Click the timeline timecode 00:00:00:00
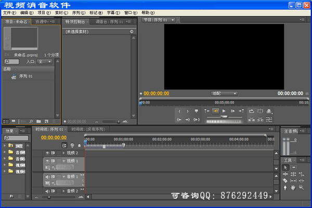This screenshot has height=208, width=312. (54, 137)
